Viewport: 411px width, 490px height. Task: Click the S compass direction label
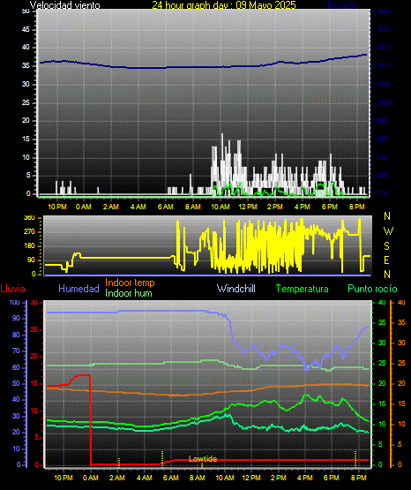[x=386, y=246]
